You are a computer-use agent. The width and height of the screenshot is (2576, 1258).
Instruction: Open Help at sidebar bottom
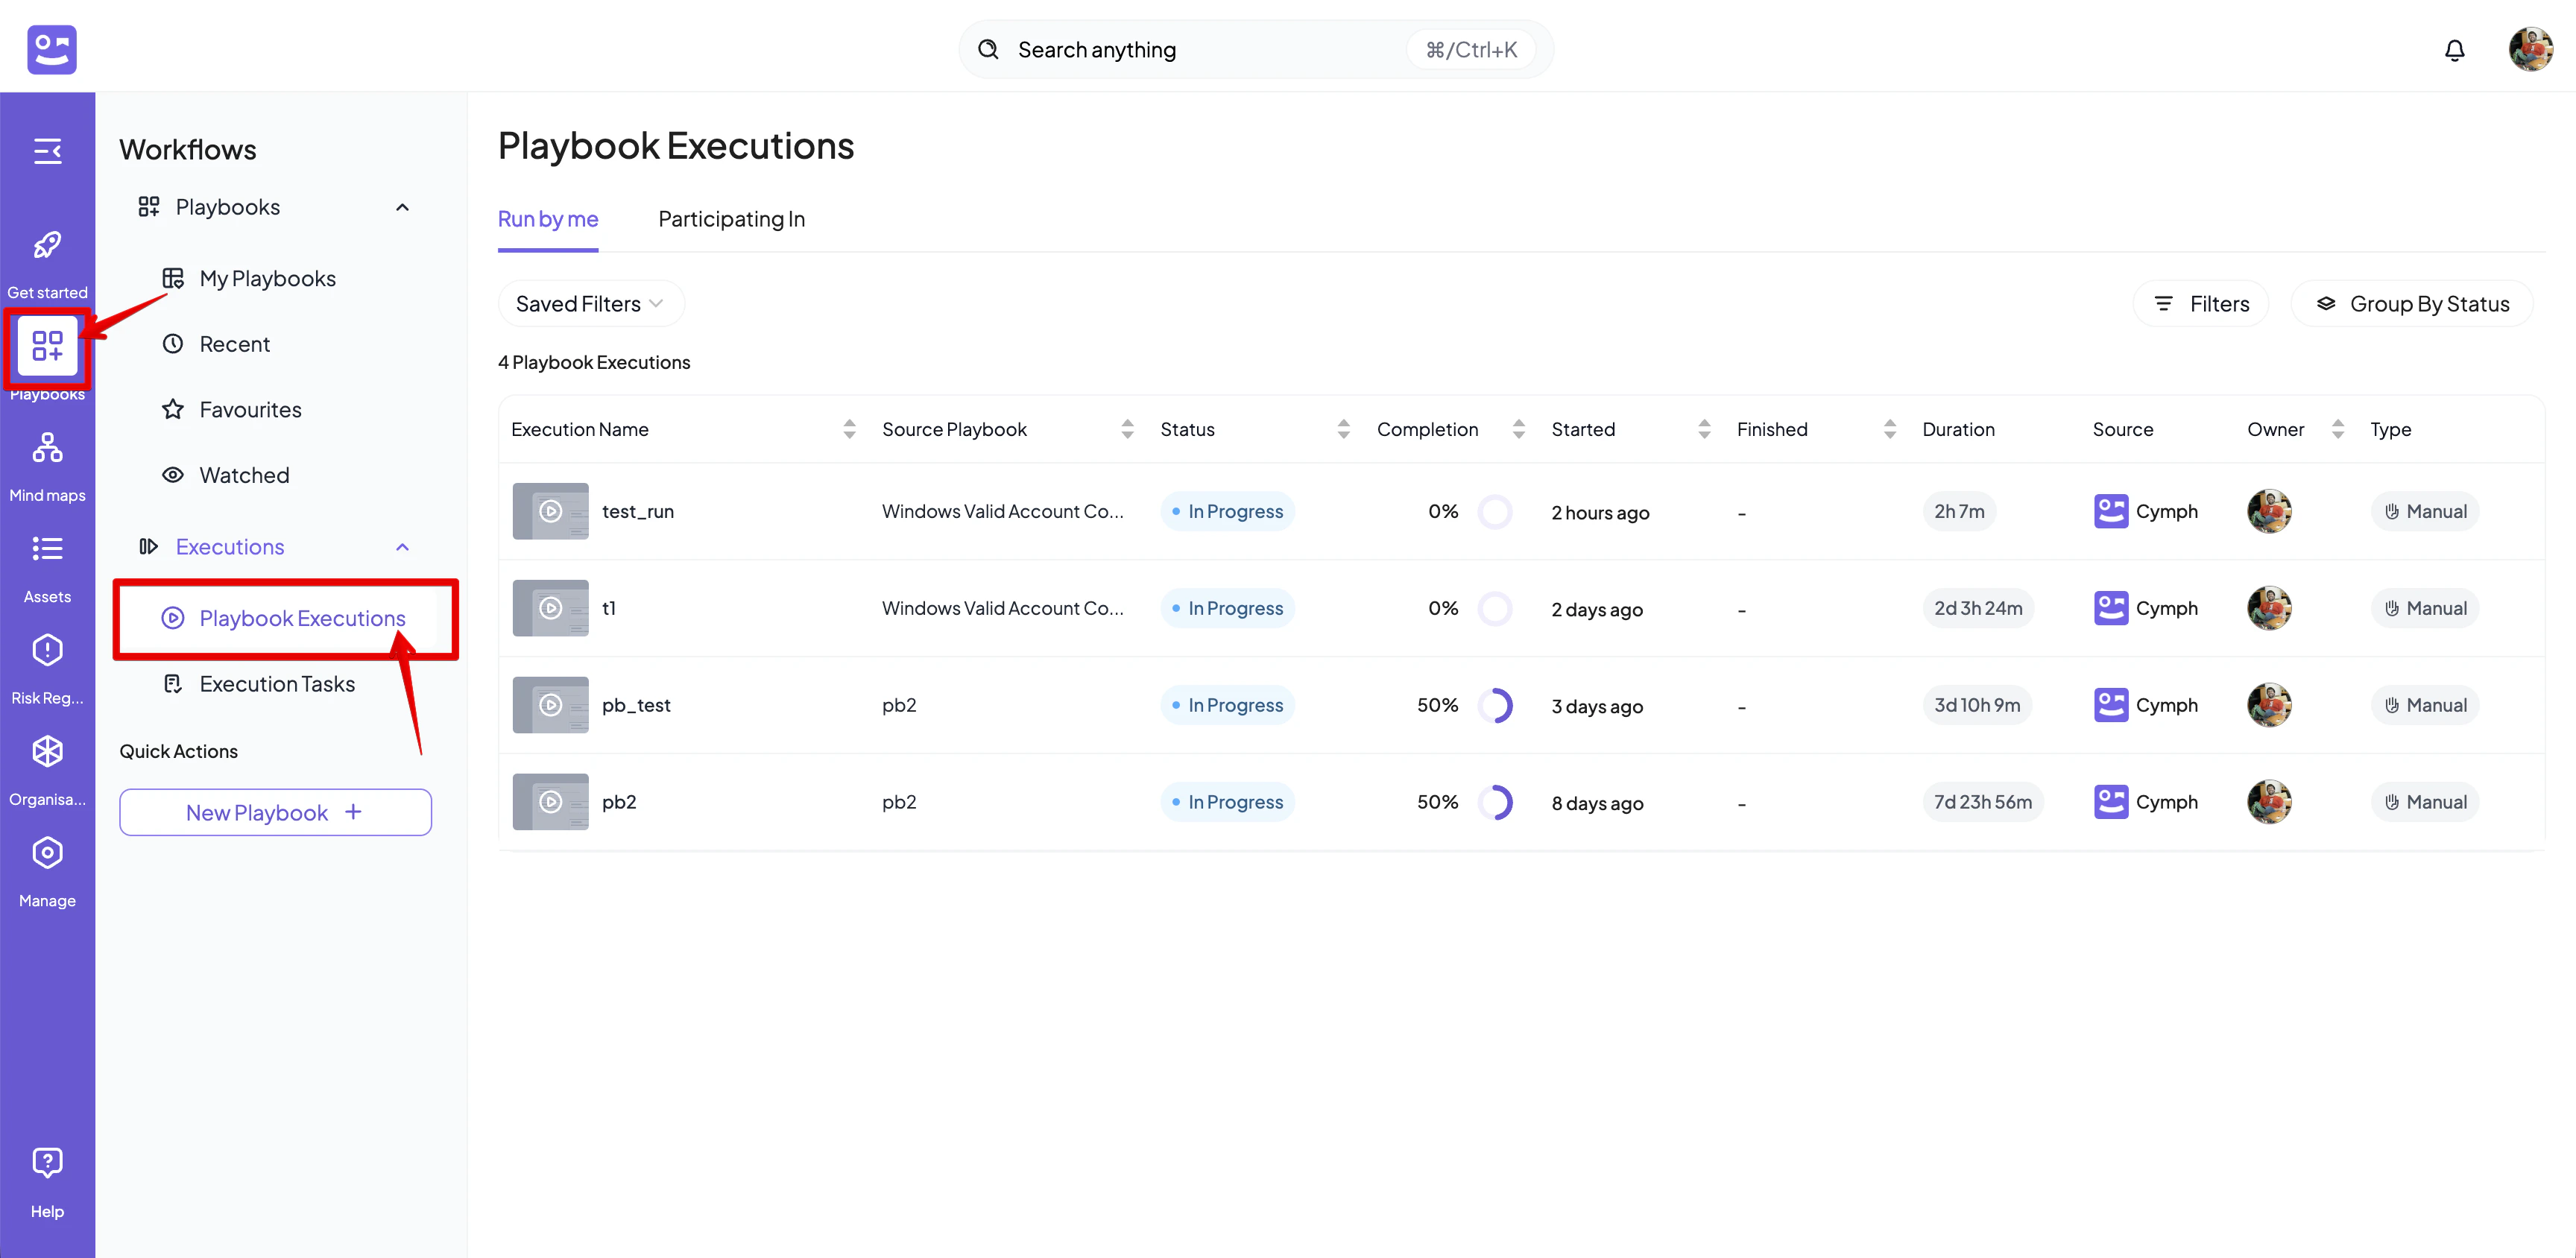[x=47, y=1162]
